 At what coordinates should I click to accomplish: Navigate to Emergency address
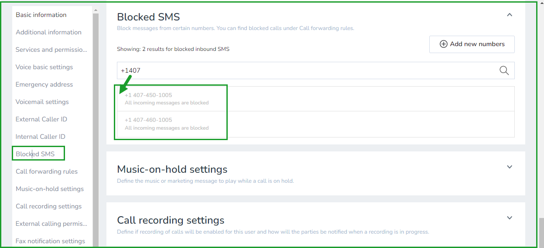[x=44, y=84]
